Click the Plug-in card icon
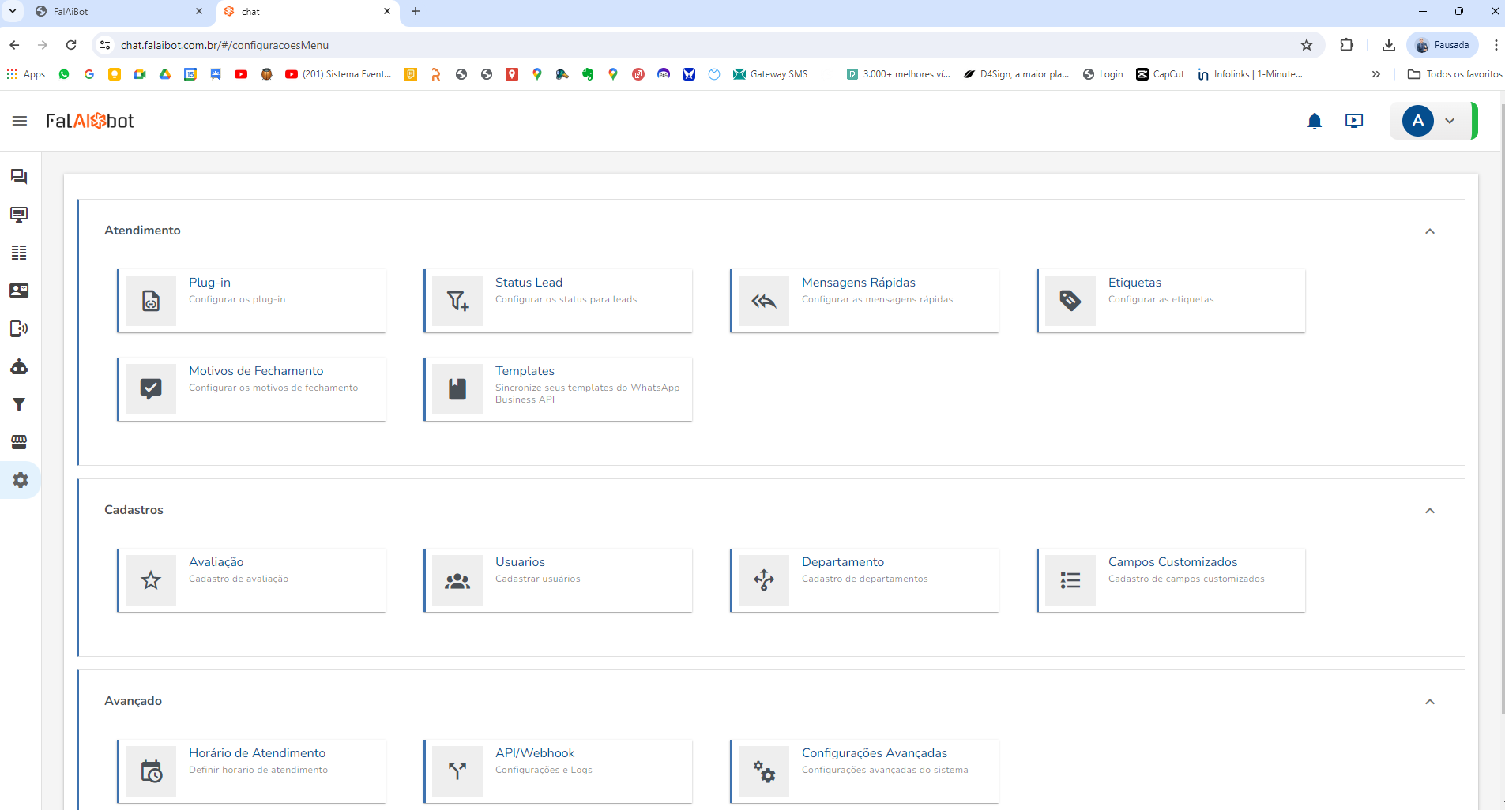Viewport: 1505px width, 810px height. pyautogui.click(x=151, y=301)
